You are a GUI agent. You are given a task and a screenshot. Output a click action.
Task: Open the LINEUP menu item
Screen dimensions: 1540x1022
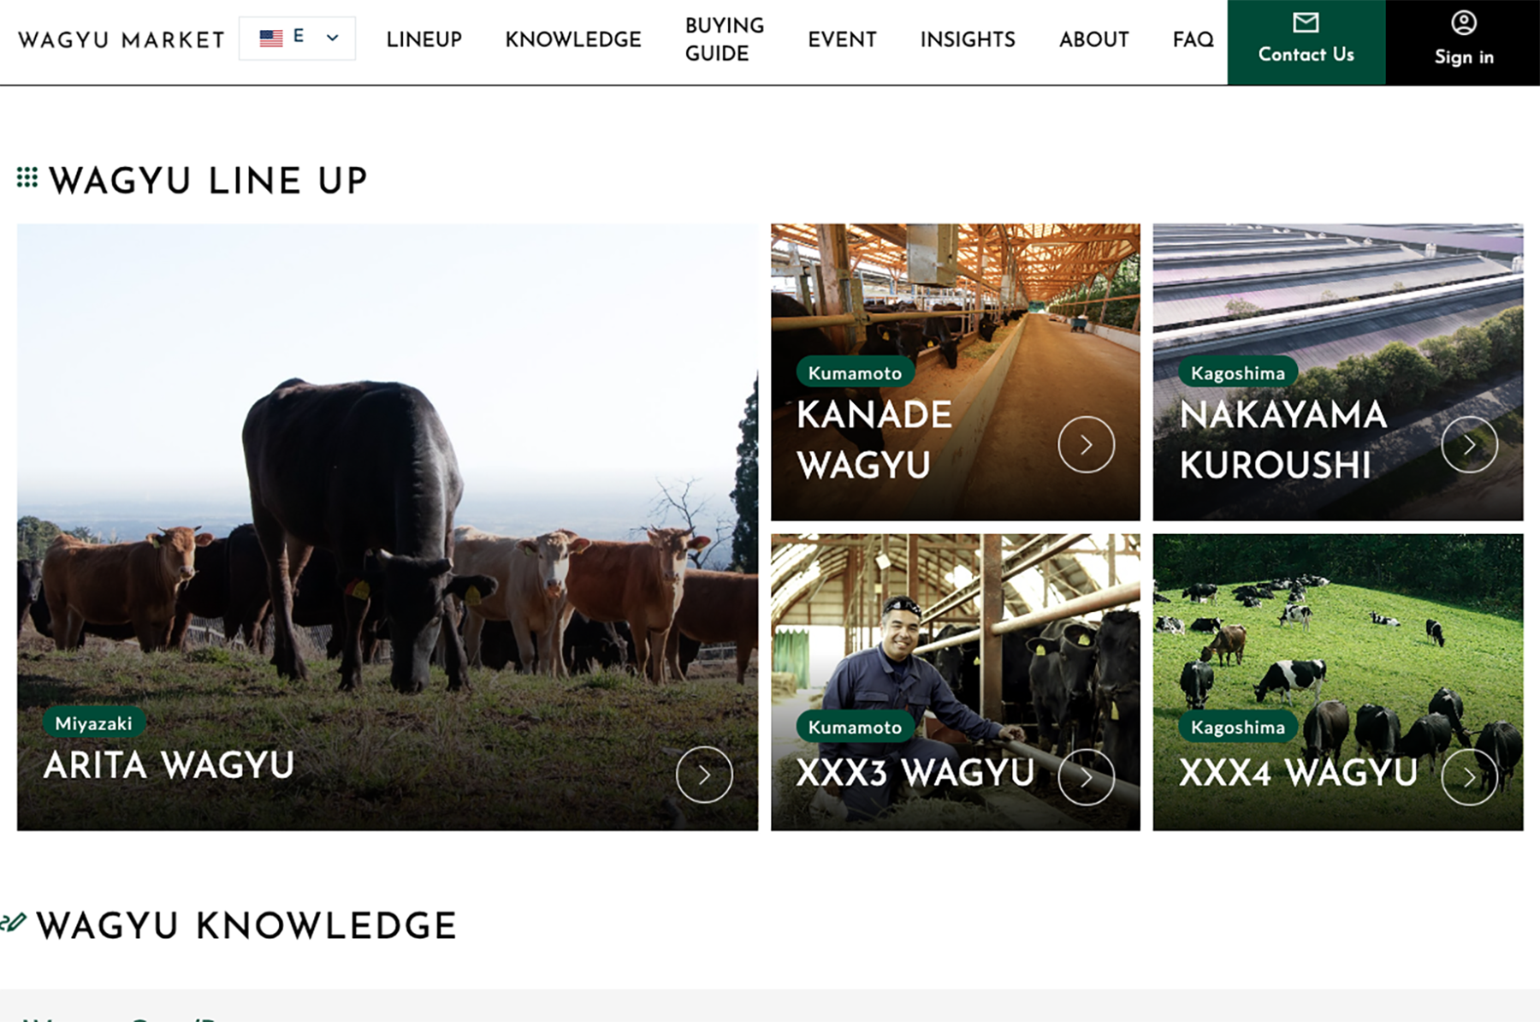click(423, 39)
